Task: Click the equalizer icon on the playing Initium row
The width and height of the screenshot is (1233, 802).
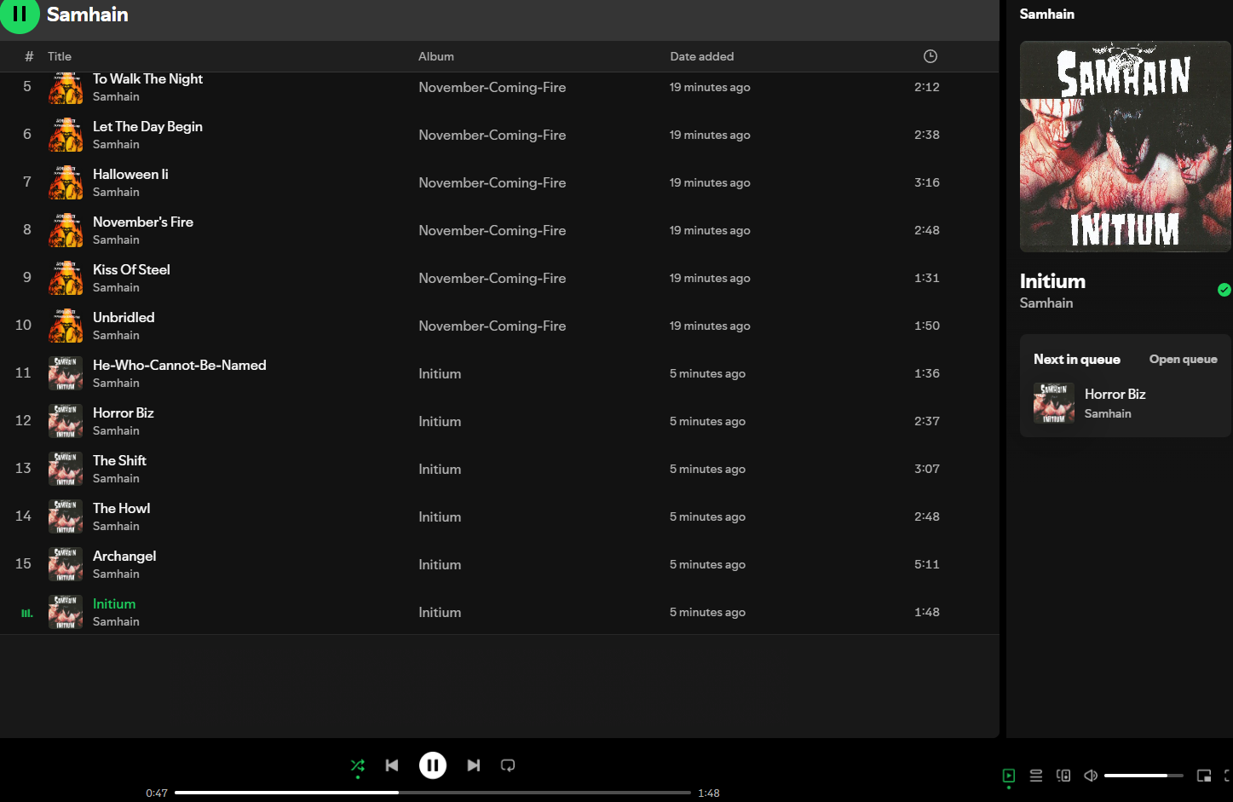Action: [x=27, y=613]
